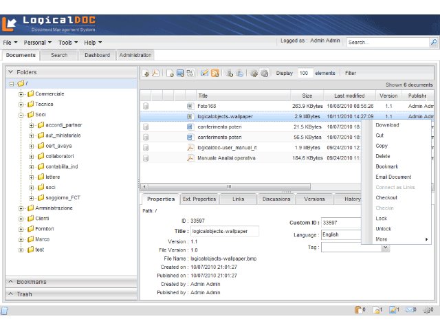Click the envelope messages icon in status bar
This screenshot has width=440, height=330.
point(410,309)
